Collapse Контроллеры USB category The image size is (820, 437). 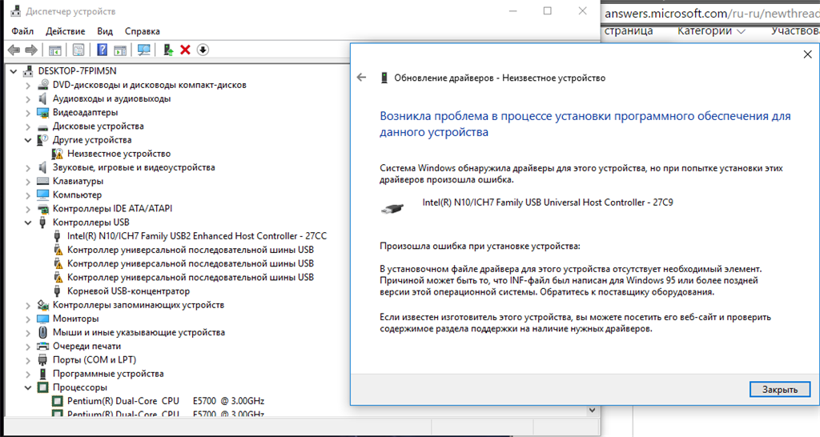[28, 223]
